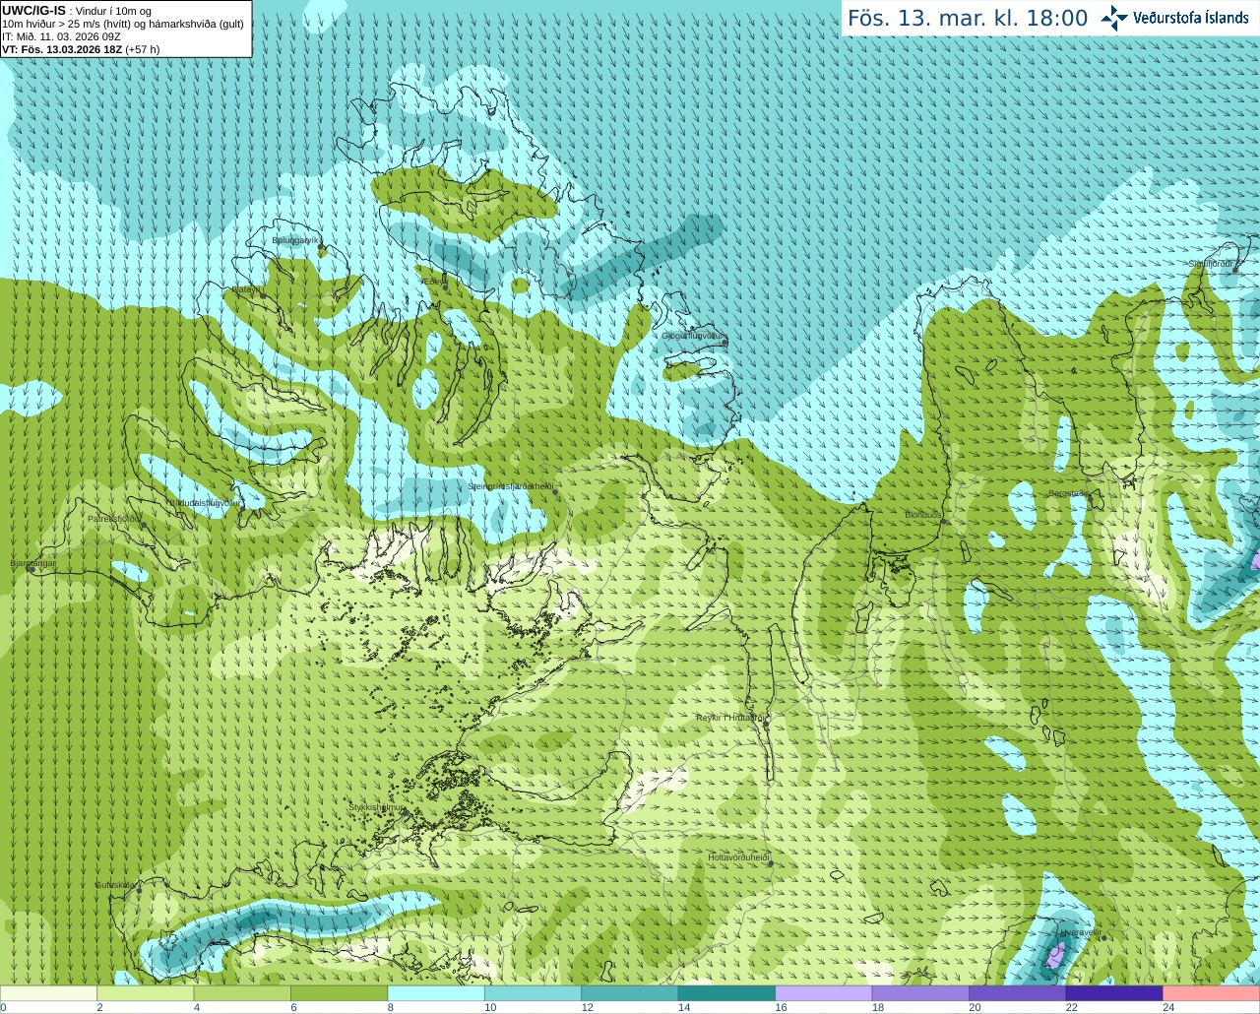
Task: Click the legend value '8'
Action: click(x=391, y=1007)
